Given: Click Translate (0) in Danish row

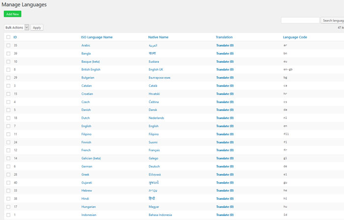Looking at the screenshot, I should (x=225, y=110).
